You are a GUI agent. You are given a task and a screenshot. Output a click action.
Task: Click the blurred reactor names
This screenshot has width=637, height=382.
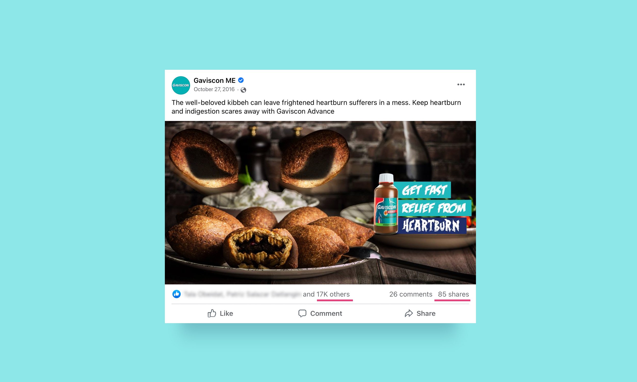(242, 294)
